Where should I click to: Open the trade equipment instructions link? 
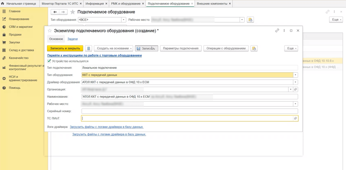(x=94, y=55)
